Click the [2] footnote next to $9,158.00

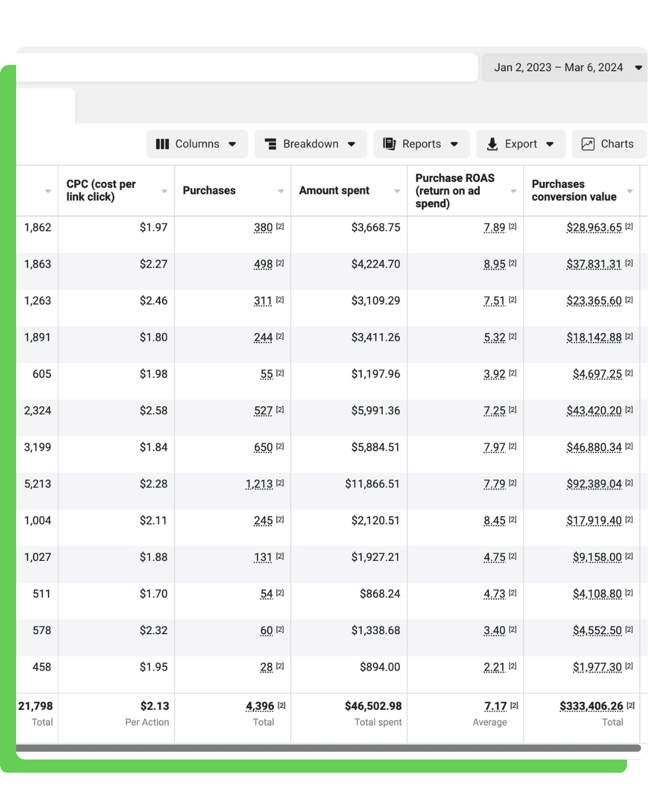pyautogui.click(x=629, y=556)
